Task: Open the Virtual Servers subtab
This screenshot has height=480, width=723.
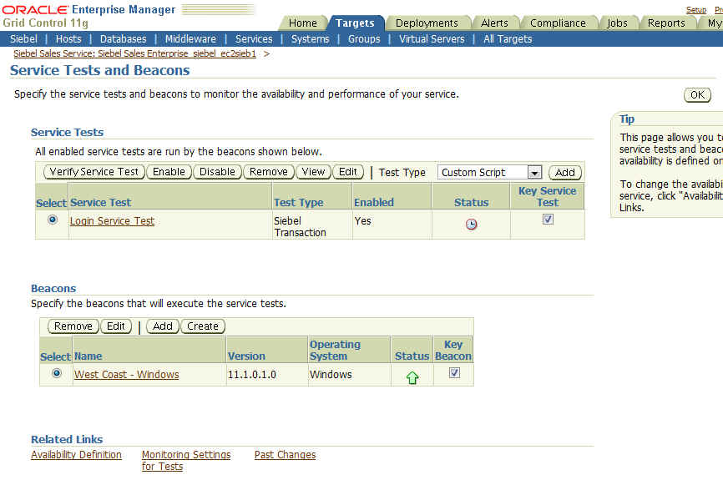Action: click(x=432, y=39)
